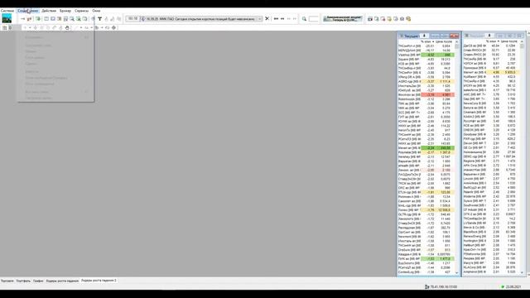
Task: Click the diamond-shaped icon in the second toolbar
Action: 113,27
